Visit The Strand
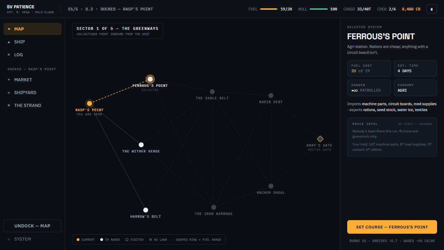 pos(32,105)
